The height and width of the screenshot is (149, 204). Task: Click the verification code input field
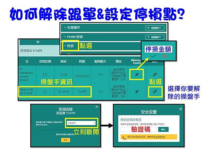pos(139,130)
